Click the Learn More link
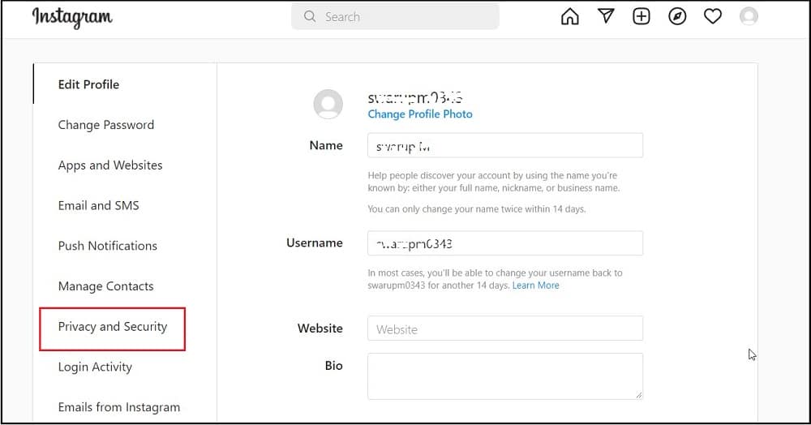The height and width of the screenshot is (425, 811). pyautogui.click(x=535, y=285)
